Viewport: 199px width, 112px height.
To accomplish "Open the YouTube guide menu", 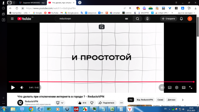I will (x=12, y=19).
